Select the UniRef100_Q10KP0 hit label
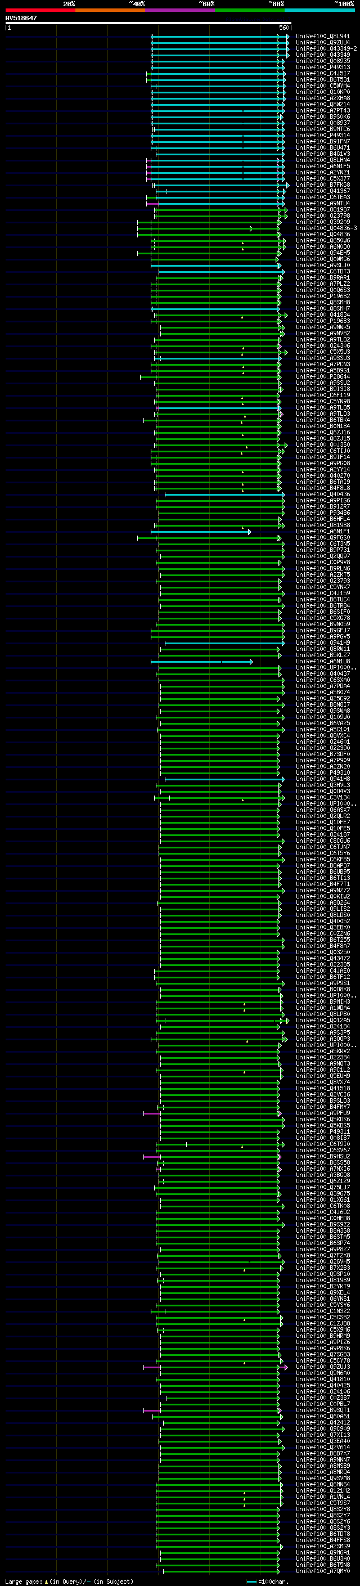 [323, 92]
